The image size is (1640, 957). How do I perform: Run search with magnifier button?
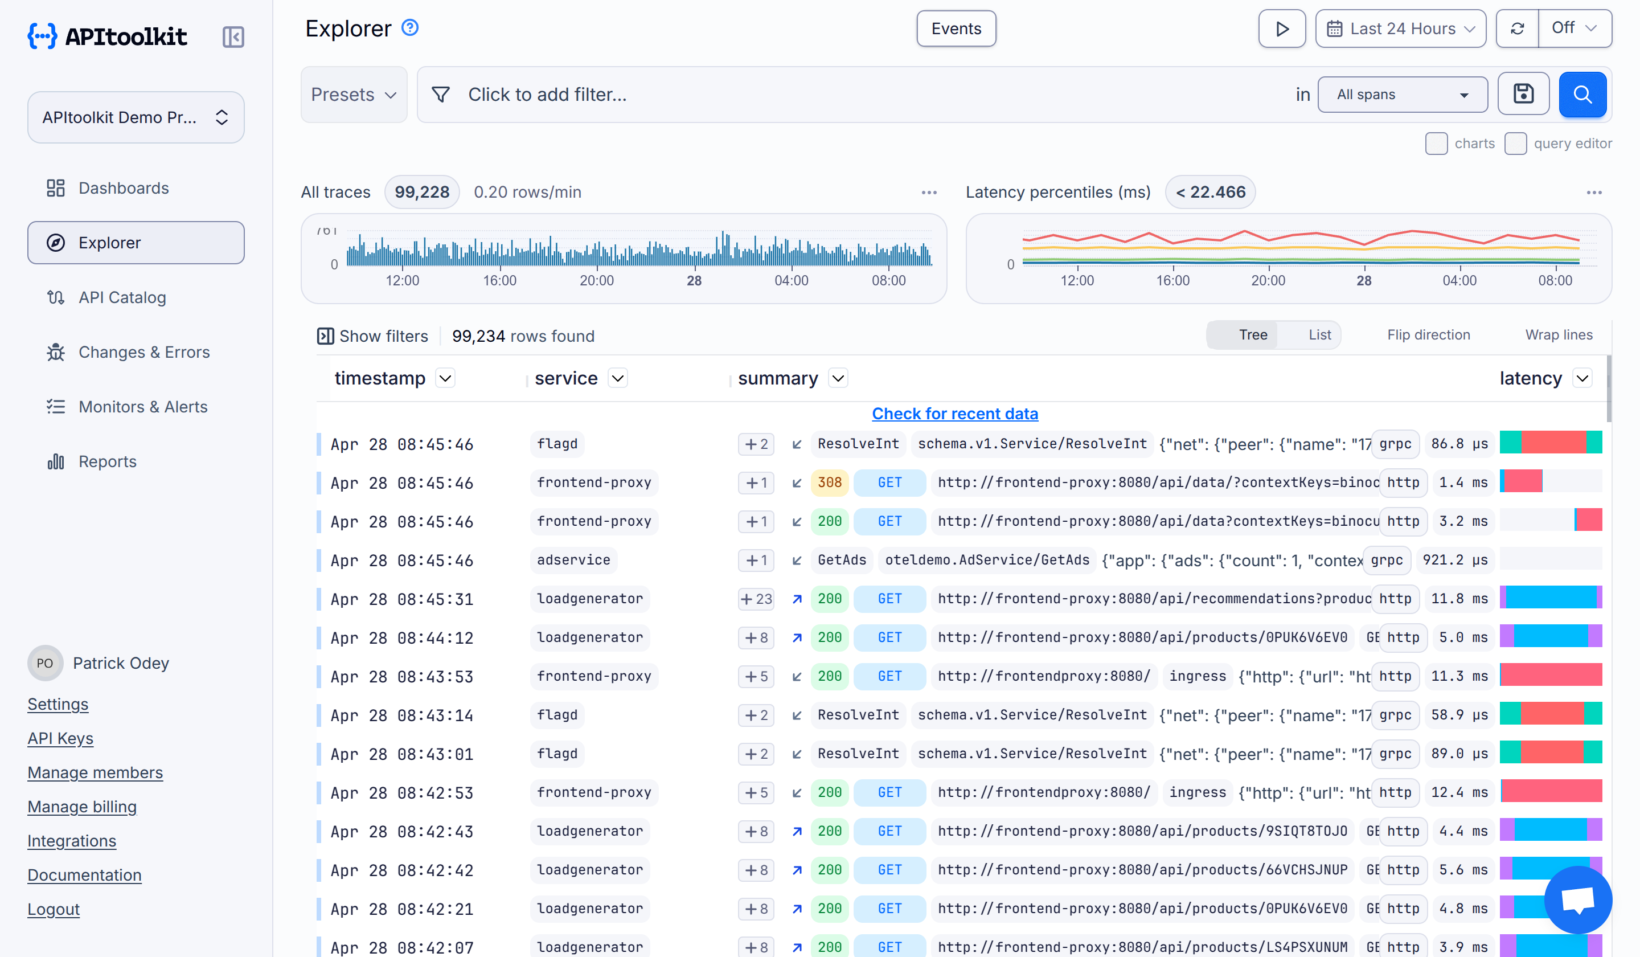[1582, 95]
